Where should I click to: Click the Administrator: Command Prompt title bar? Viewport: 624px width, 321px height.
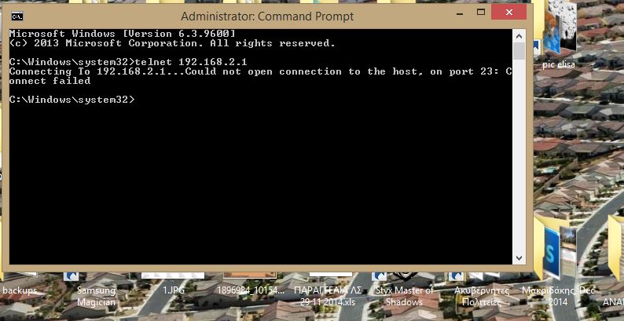click(267, 16)
